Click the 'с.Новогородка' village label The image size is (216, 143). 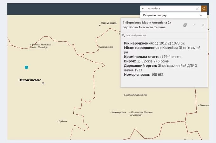point(118,112)
